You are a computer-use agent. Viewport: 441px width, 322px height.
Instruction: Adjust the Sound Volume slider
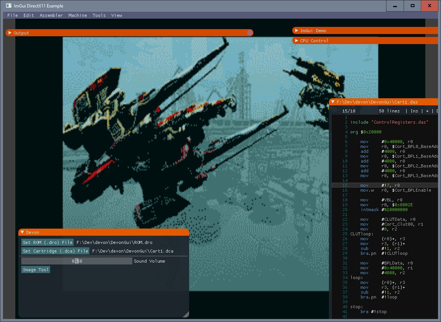tap(77, 261)
